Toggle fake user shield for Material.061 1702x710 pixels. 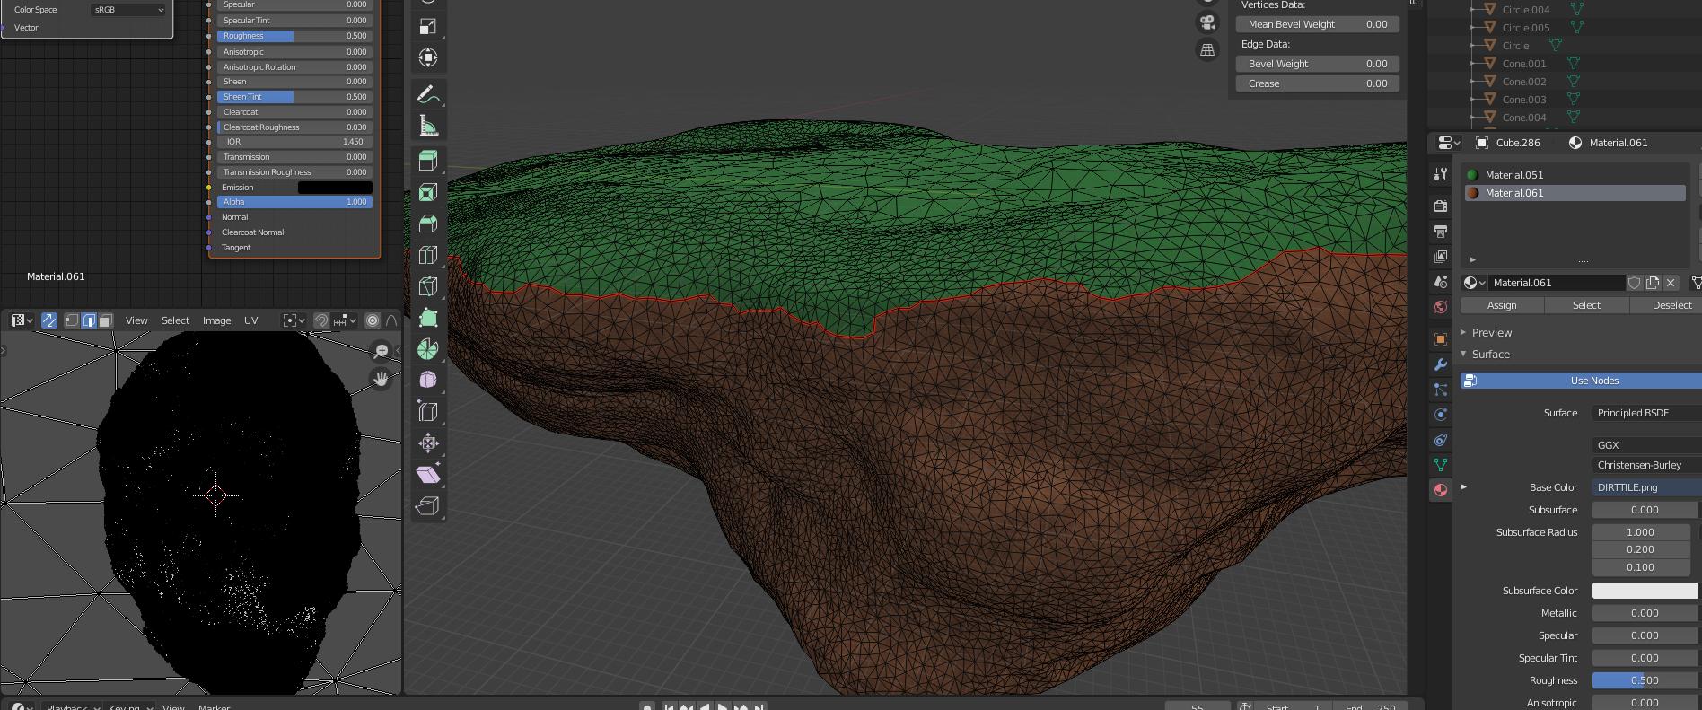point(1635,283)
